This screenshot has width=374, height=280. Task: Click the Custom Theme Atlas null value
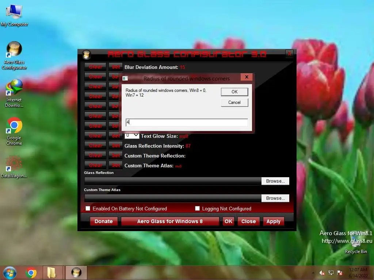178,166
